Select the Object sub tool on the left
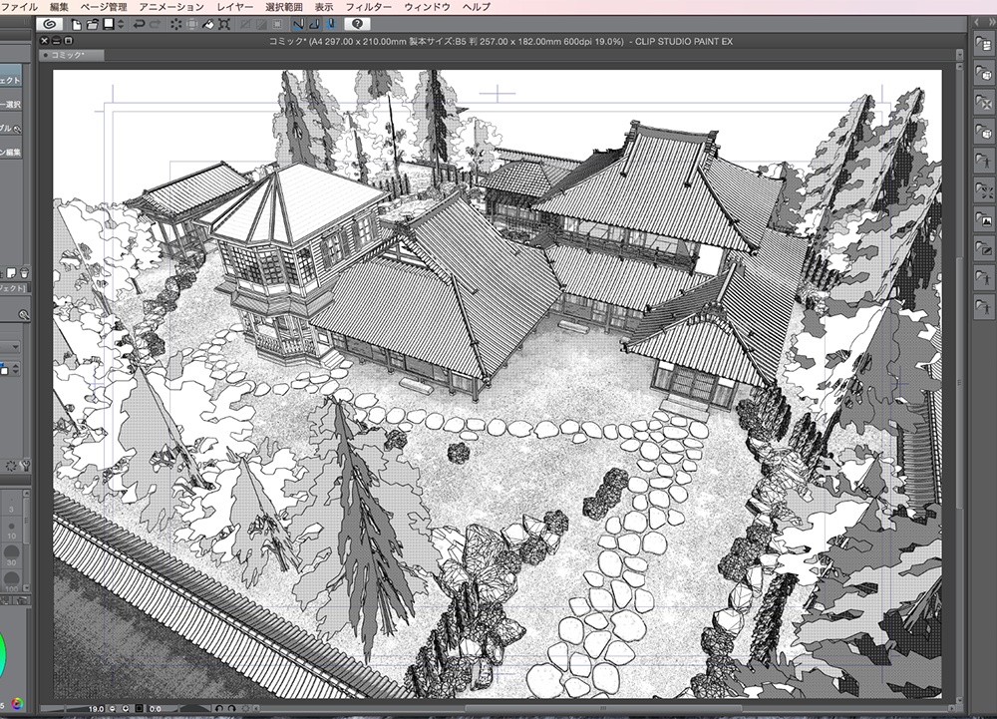The image size is (997, 719). (10, 78)
